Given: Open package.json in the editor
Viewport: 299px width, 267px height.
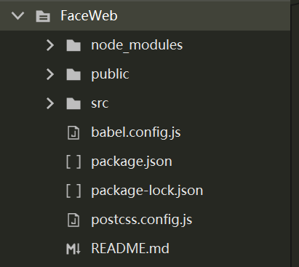Looking at the screenshot, I should click(132, 162).
